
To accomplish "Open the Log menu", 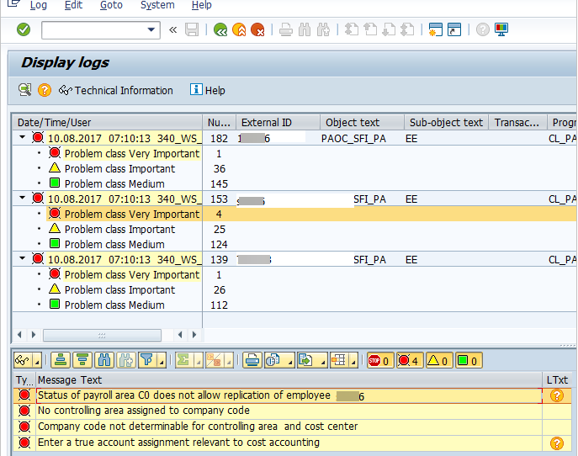I will pyautogui.click(x=39, y=5).
